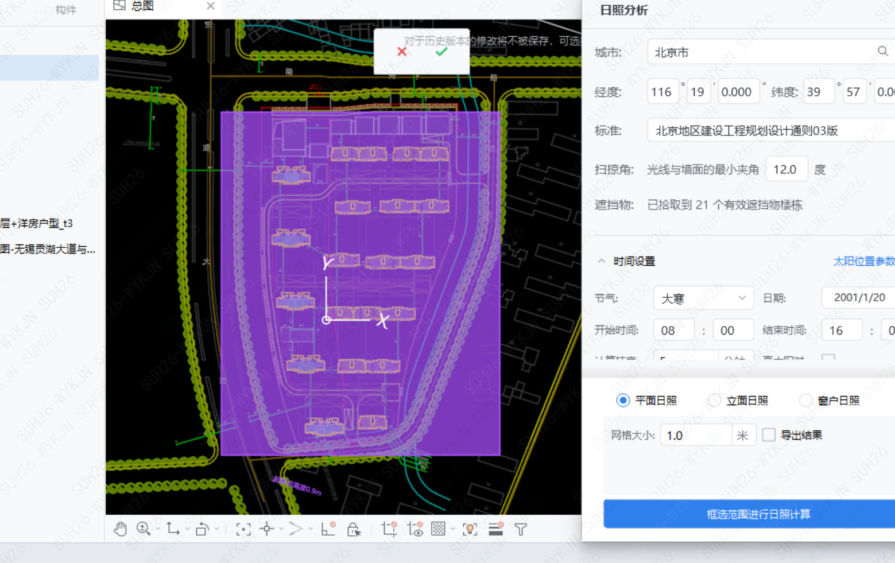Click the hatch pattern grid icon
This screenshot has width=895, height=563.
(439, 529)
